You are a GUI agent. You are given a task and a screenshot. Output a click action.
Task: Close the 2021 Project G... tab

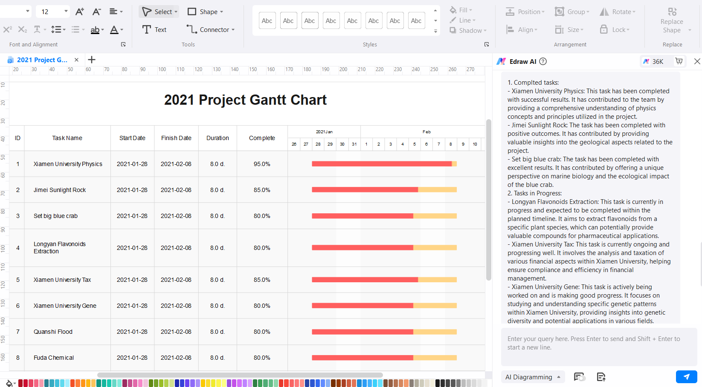click(76, 60)
